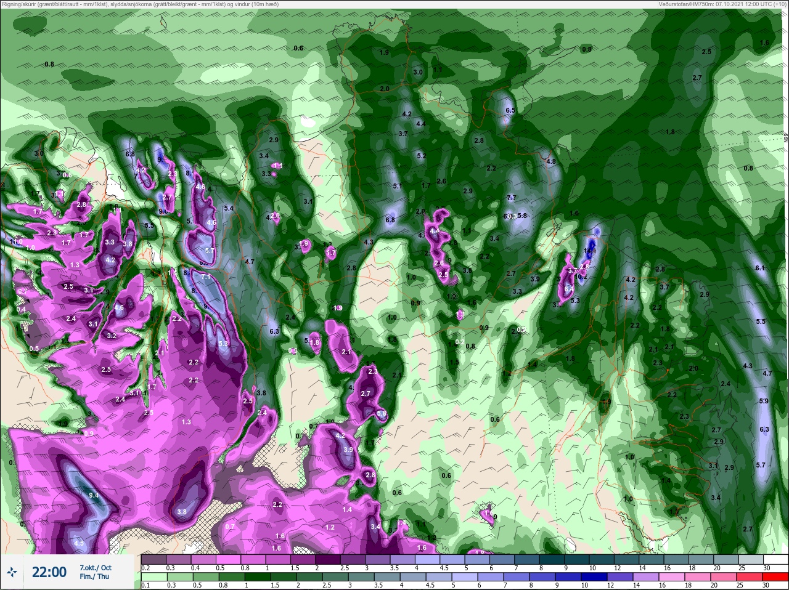This screenshot has width=789, height=590.
Task: Click the 5.2 precipitation value on the map
Action: (422, 156)
